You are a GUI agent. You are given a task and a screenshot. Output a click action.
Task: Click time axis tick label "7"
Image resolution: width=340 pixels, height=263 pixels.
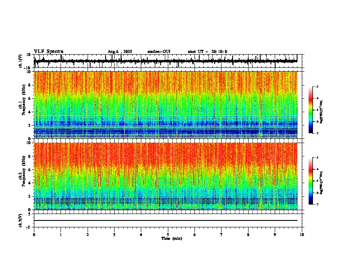(222, 235)
